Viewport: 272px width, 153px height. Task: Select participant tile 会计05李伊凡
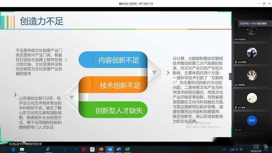[x=252, y=31]
